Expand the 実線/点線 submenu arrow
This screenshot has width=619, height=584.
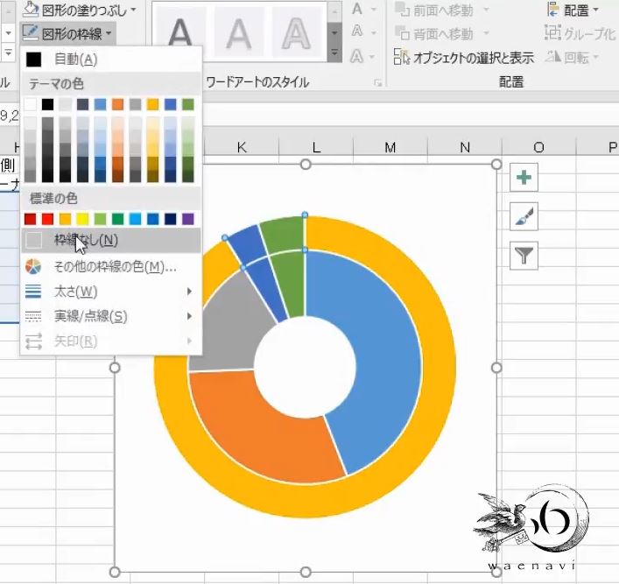pyautogui.click(x=189, y=316)
